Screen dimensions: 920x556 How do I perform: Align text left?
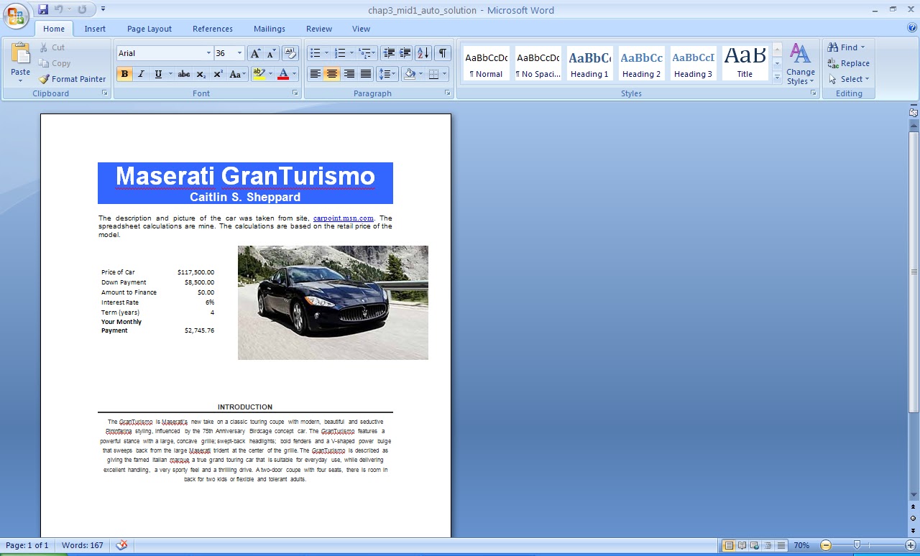coord(315,74)
